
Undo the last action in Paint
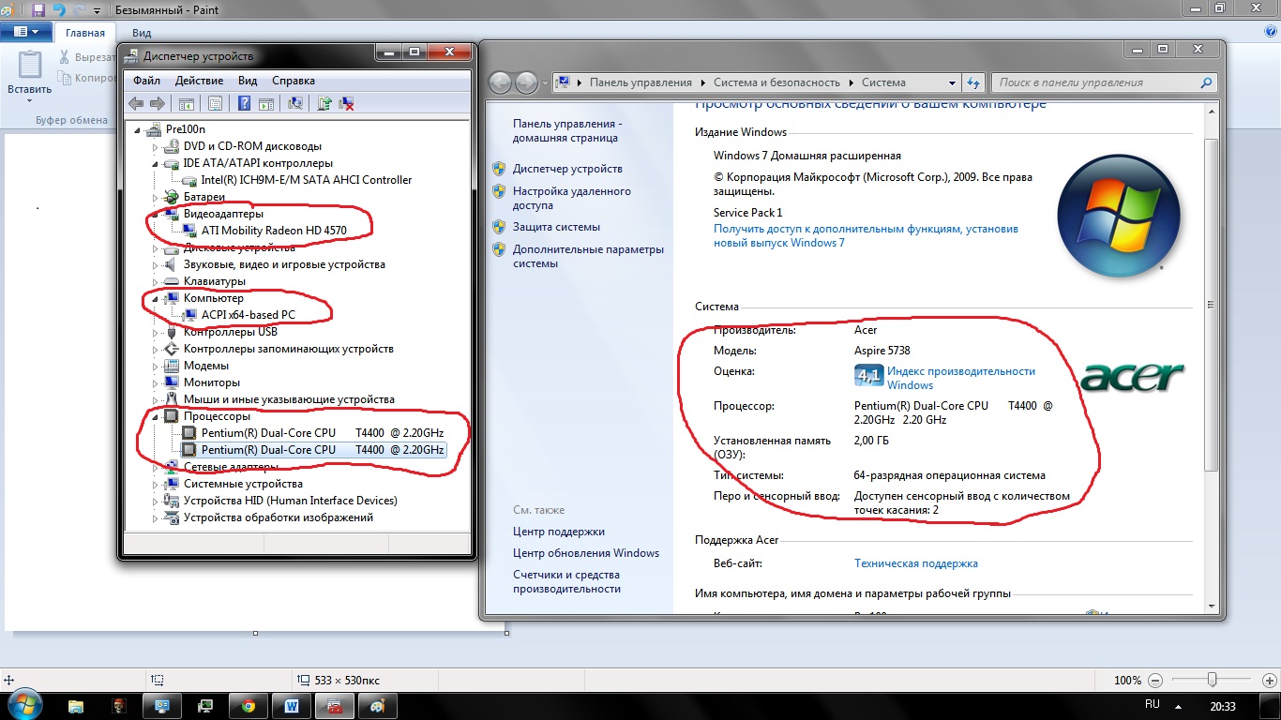[x=59, y=10]
